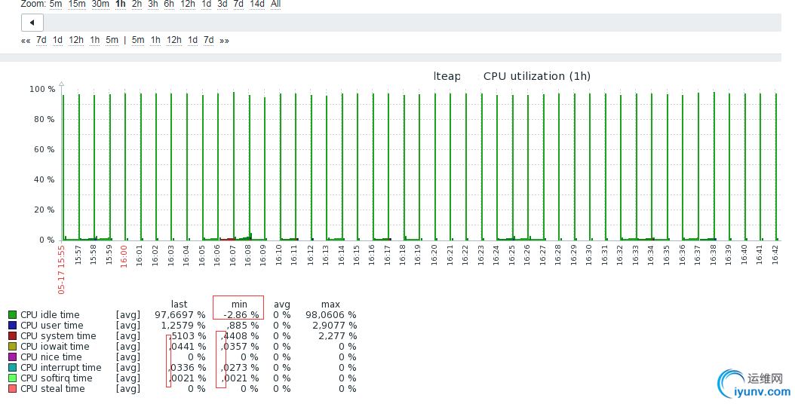Click the CPU user time blue swatch
Image resolution: width=795 pixels, height=404 pixels.
pyautogui.click(x=13, y=326)
